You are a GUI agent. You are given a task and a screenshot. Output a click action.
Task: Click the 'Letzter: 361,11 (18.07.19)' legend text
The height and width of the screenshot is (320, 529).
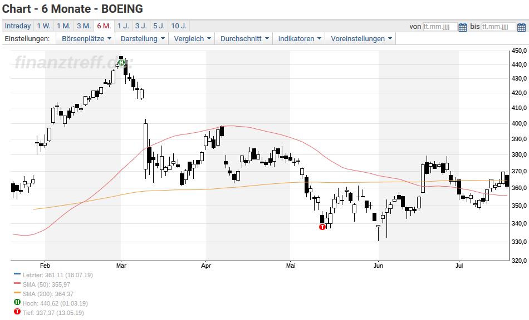58,275
